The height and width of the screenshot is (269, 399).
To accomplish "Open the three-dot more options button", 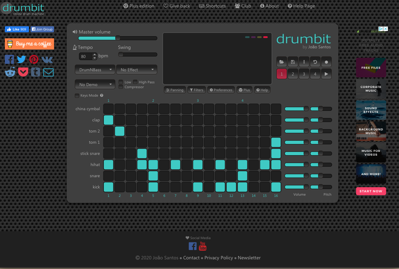I will [x=304, y=62].
